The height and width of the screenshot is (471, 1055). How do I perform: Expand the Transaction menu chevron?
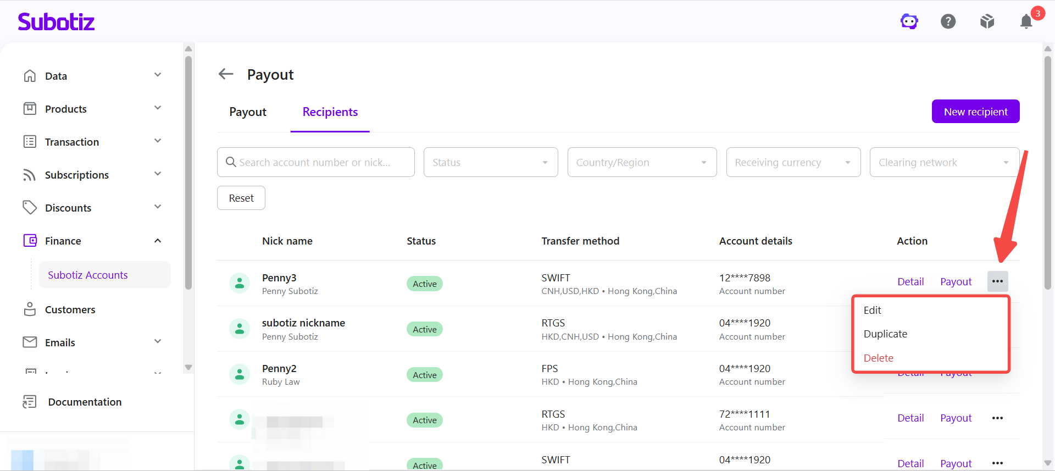tap(158, 141)
